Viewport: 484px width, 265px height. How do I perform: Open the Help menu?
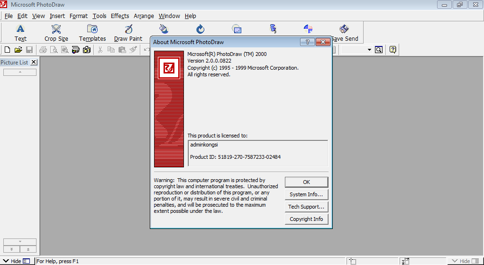tap(191, 16)
